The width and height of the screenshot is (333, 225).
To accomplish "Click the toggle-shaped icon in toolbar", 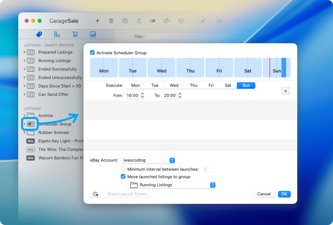I will [152, 21].
